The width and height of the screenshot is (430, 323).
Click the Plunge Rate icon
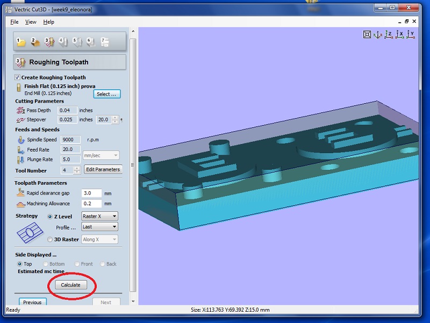click(20, 160)
